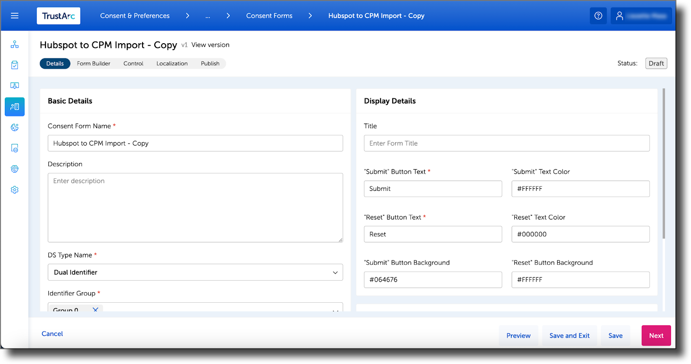The width and height of the screenshot is (691, 364).
Task: Switch to the Localization tab
Action: [172, 63]
